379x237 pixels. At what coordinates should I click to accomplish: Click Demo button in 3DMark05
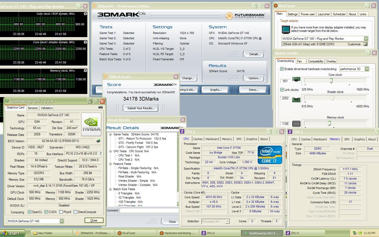253,90
